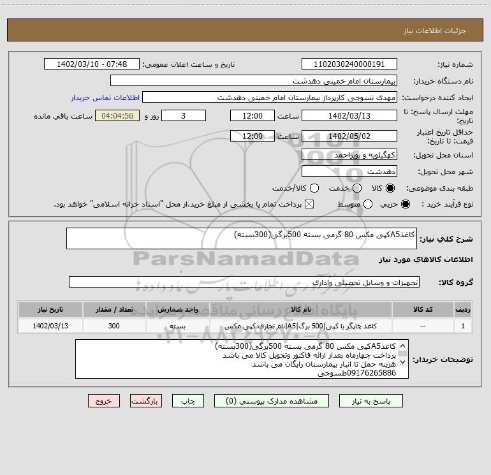Screen dimensions: 491x475
Task: Click the شرح کلی نیاز text area
Action: point(242,238)
